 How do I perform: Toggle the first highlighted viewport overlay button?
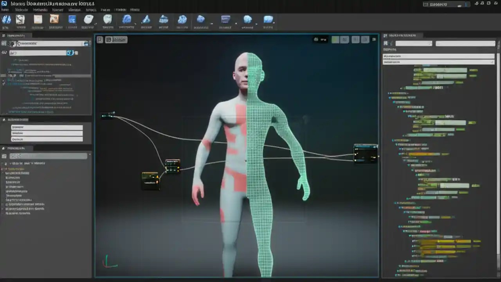335,40
